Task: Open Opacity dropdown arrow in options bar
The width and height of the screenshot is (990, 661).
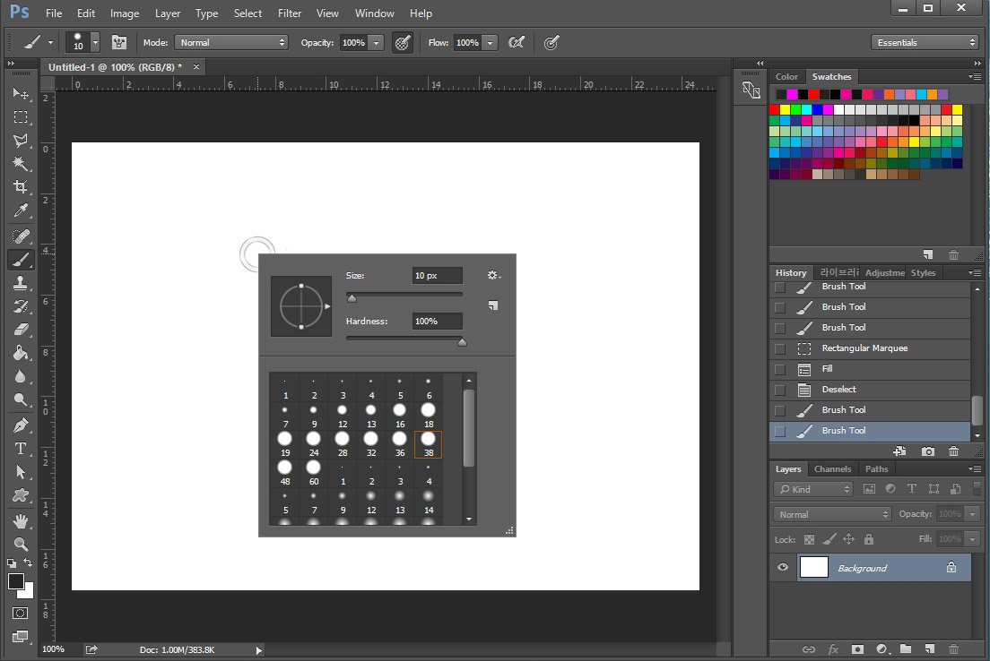Action: pyautogui.click(x=377, y=42)
